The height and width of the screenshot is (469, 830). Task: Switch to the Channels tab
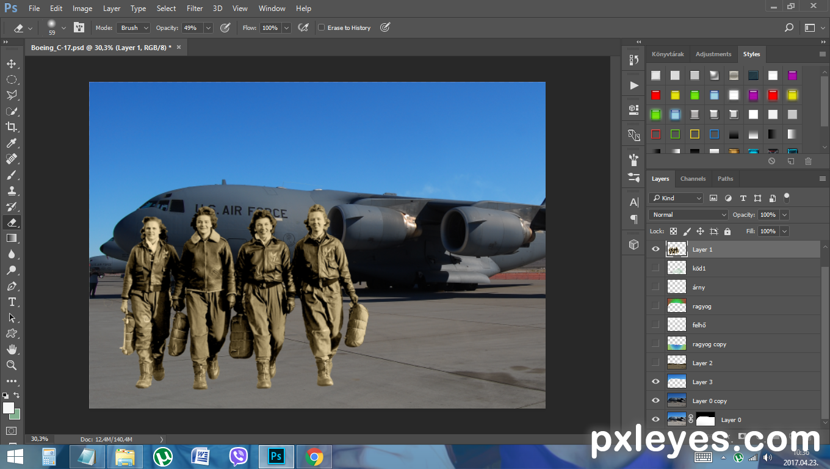[693, 179]
